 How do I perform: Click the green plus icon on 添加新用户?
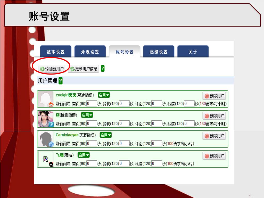coord(42,69)
